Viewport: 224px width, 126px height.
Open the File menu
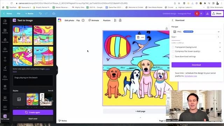click(19, 13)
